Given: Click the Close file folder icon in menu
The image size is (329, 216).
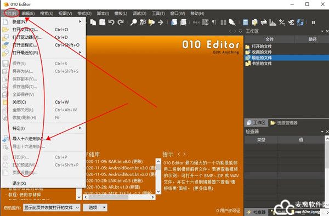Looking at the screenshot, I should click(x=5, y=102).
